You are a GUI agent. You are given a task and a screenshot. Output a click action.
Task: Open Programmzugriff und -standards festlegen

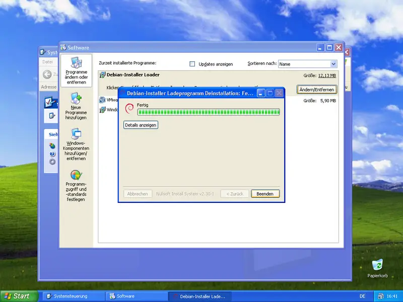pos(76,186)
